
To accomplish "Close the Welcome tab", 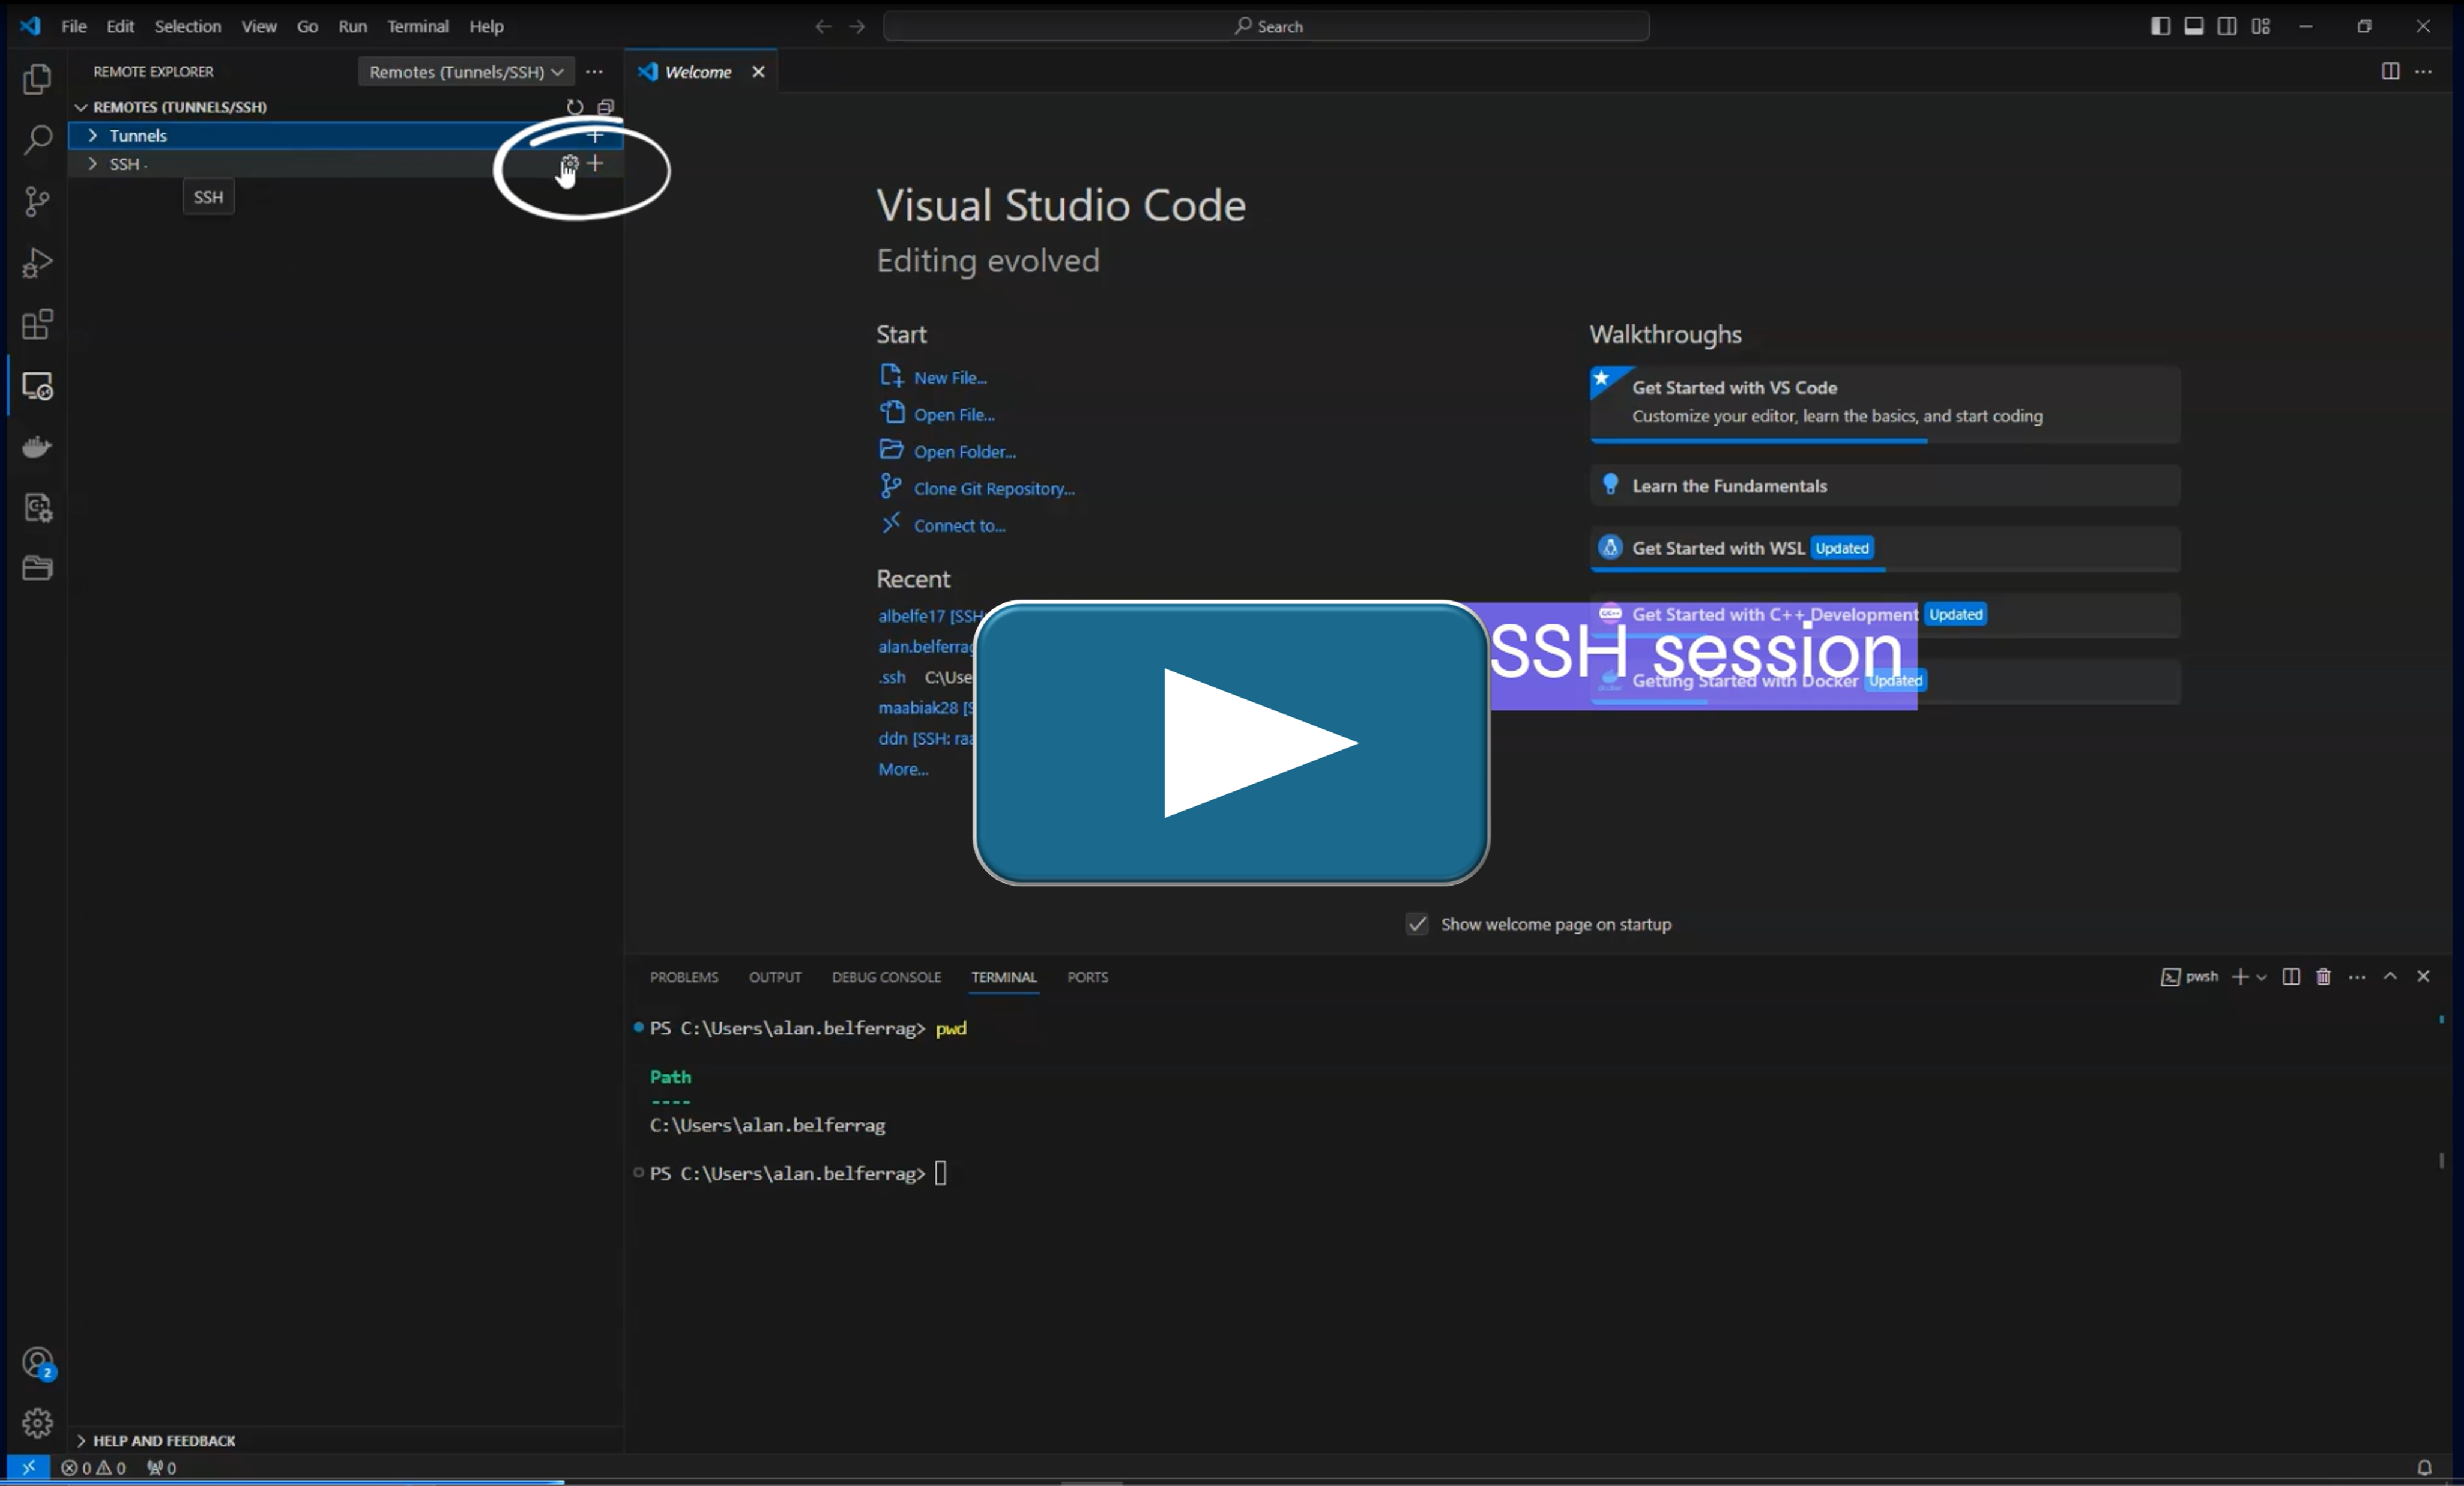I will (758, 72).
